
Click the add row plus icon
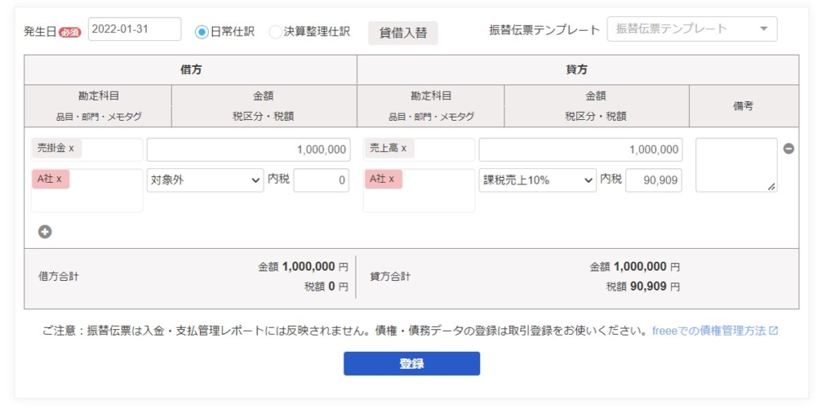tap(45, 232)
